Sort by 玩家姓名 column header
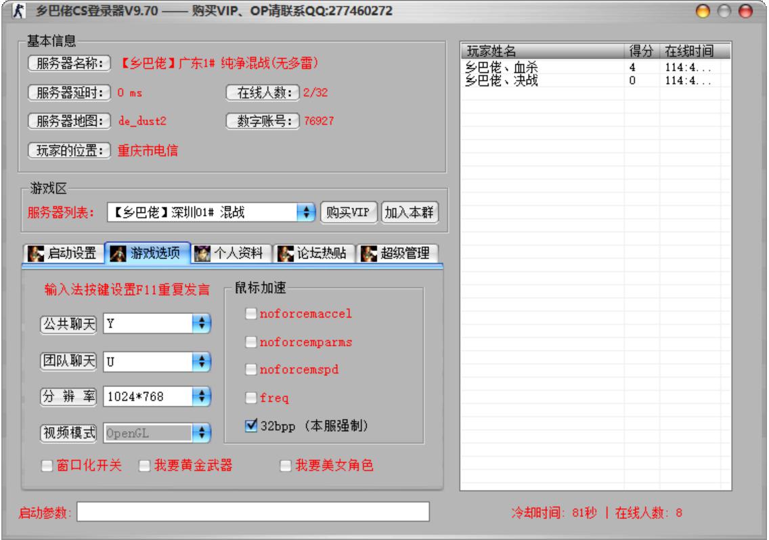Screen dimensions: 769x540 [543, 51]
